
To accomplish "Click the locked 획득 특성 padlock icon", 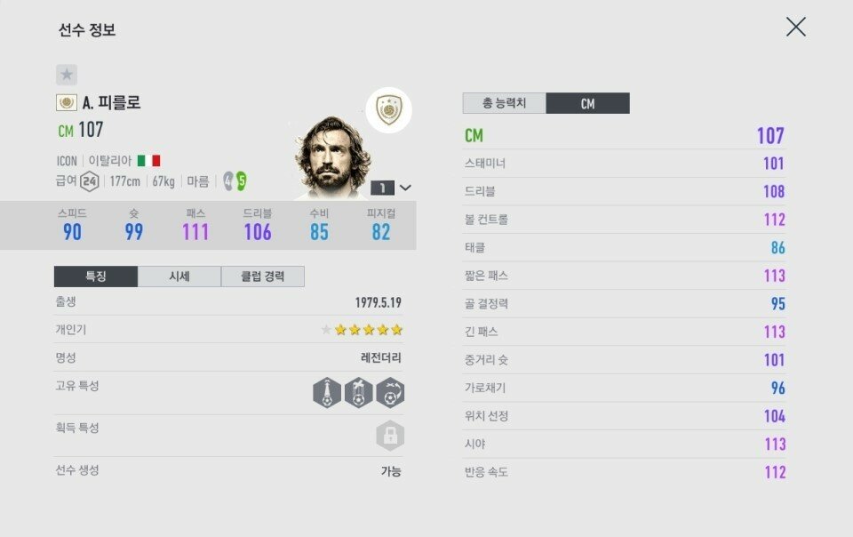I will pyautogui.click(x=390, y=435).
